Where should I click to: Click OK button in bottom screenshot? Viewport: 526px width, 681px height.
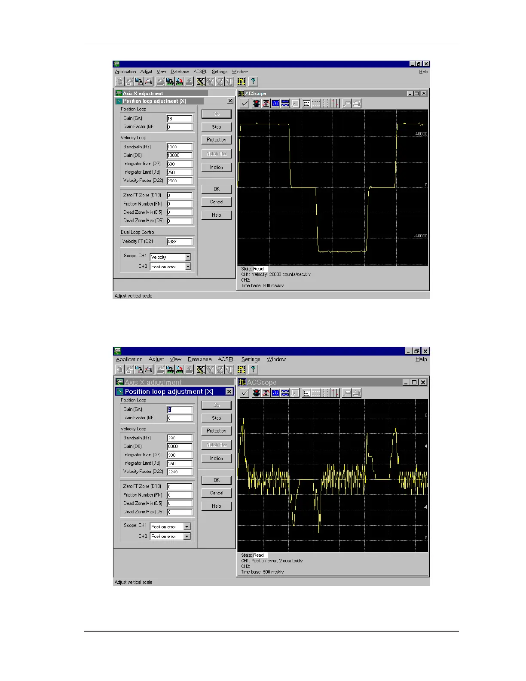217,480
